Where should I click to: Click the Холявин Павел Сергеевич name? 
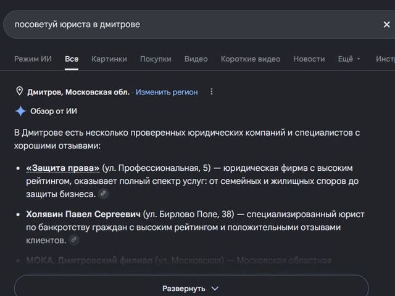(x=83, y=214)
